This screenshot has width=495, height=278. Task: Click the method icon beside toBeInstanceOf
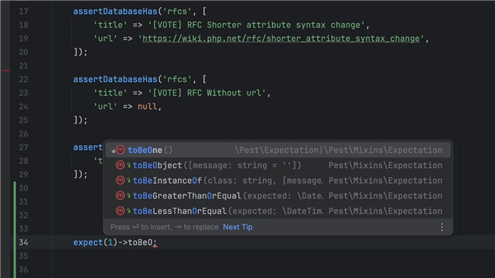(121, 180)
